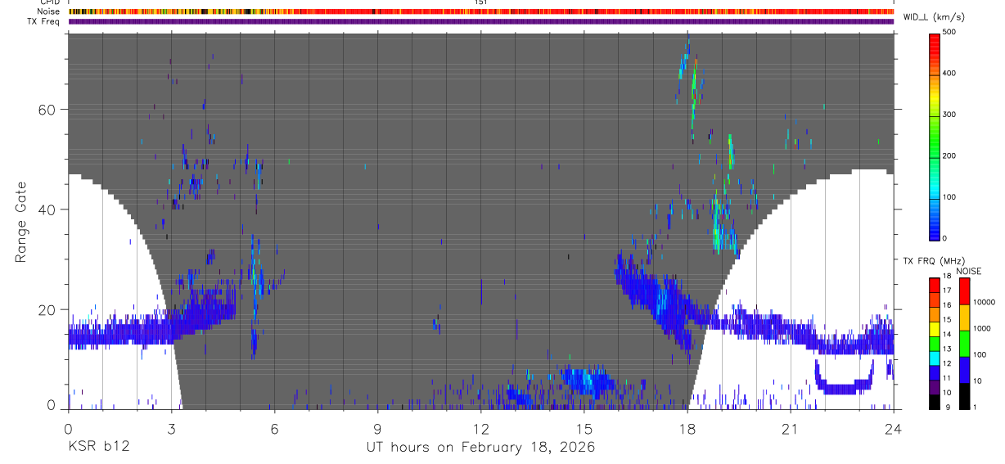Click the '10' value on the NOISE legend
1005x464 pixels.
click(977, 381)
